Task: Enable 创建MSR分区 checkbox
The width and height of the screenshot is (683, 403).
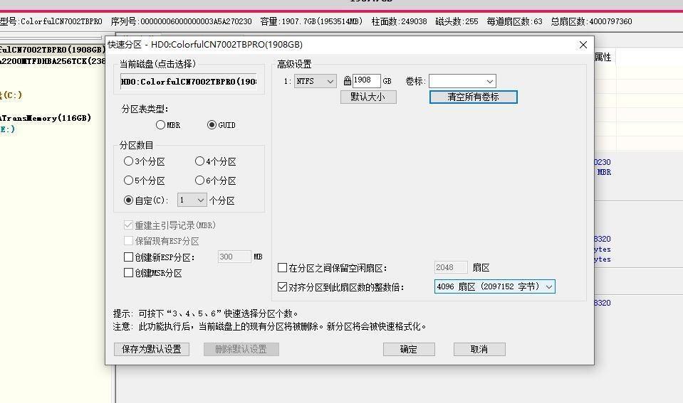Action: (x=128, y=273)
